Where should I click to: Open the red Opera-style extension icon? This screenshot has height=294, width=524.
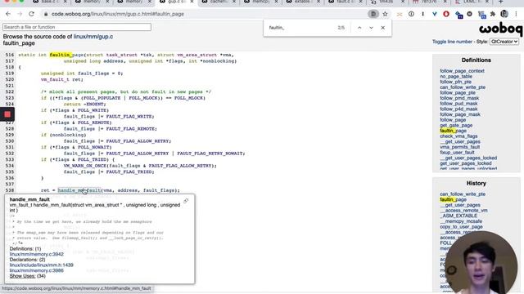[x=446, y=14]
